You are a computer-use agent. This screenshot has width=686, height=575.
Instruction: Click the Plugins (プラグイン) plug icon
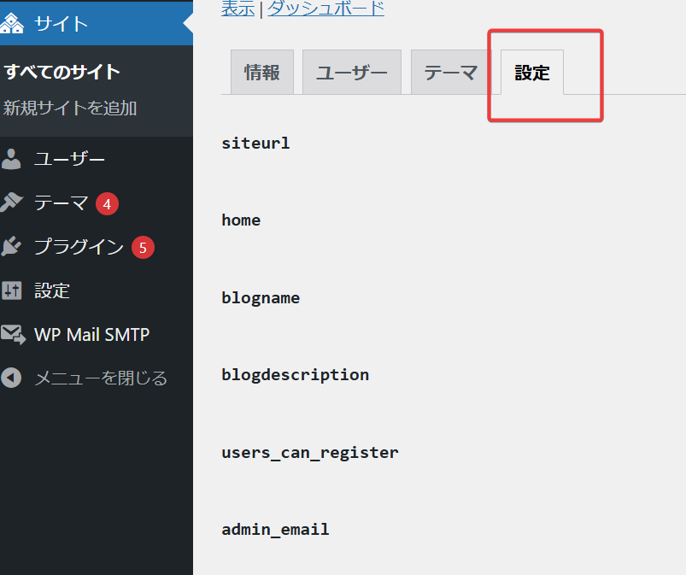point(13,247)
